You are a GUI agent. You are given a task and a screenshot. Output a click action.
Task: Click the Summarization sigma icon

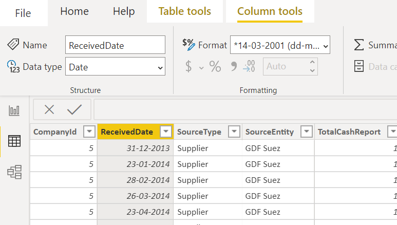click(x=359, y=45)
